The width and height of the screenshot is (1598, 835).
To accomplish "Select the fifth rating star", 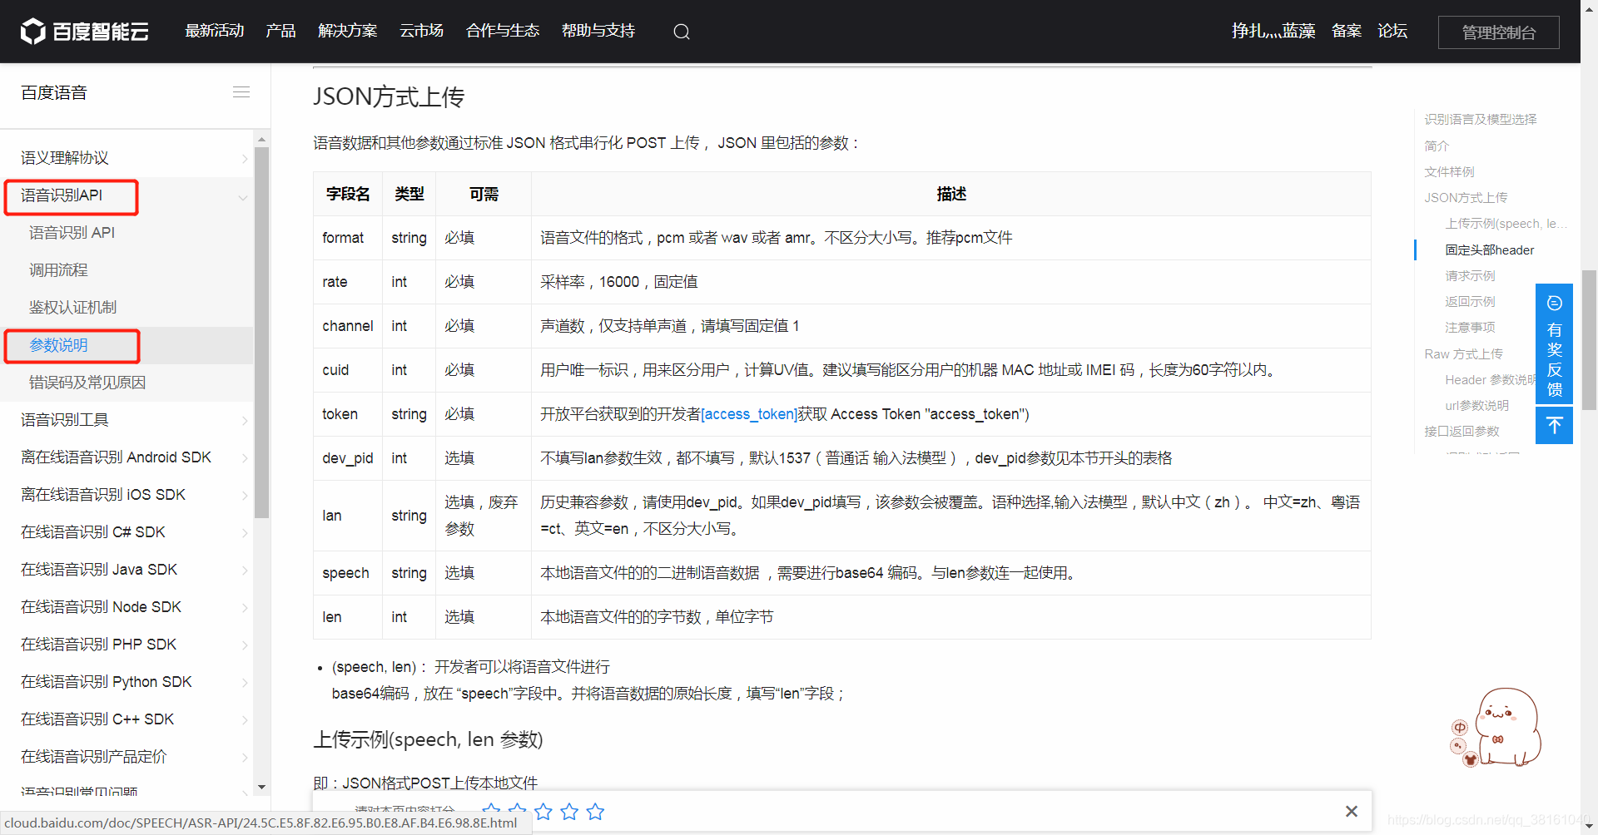I will click(x=595, y=812).
